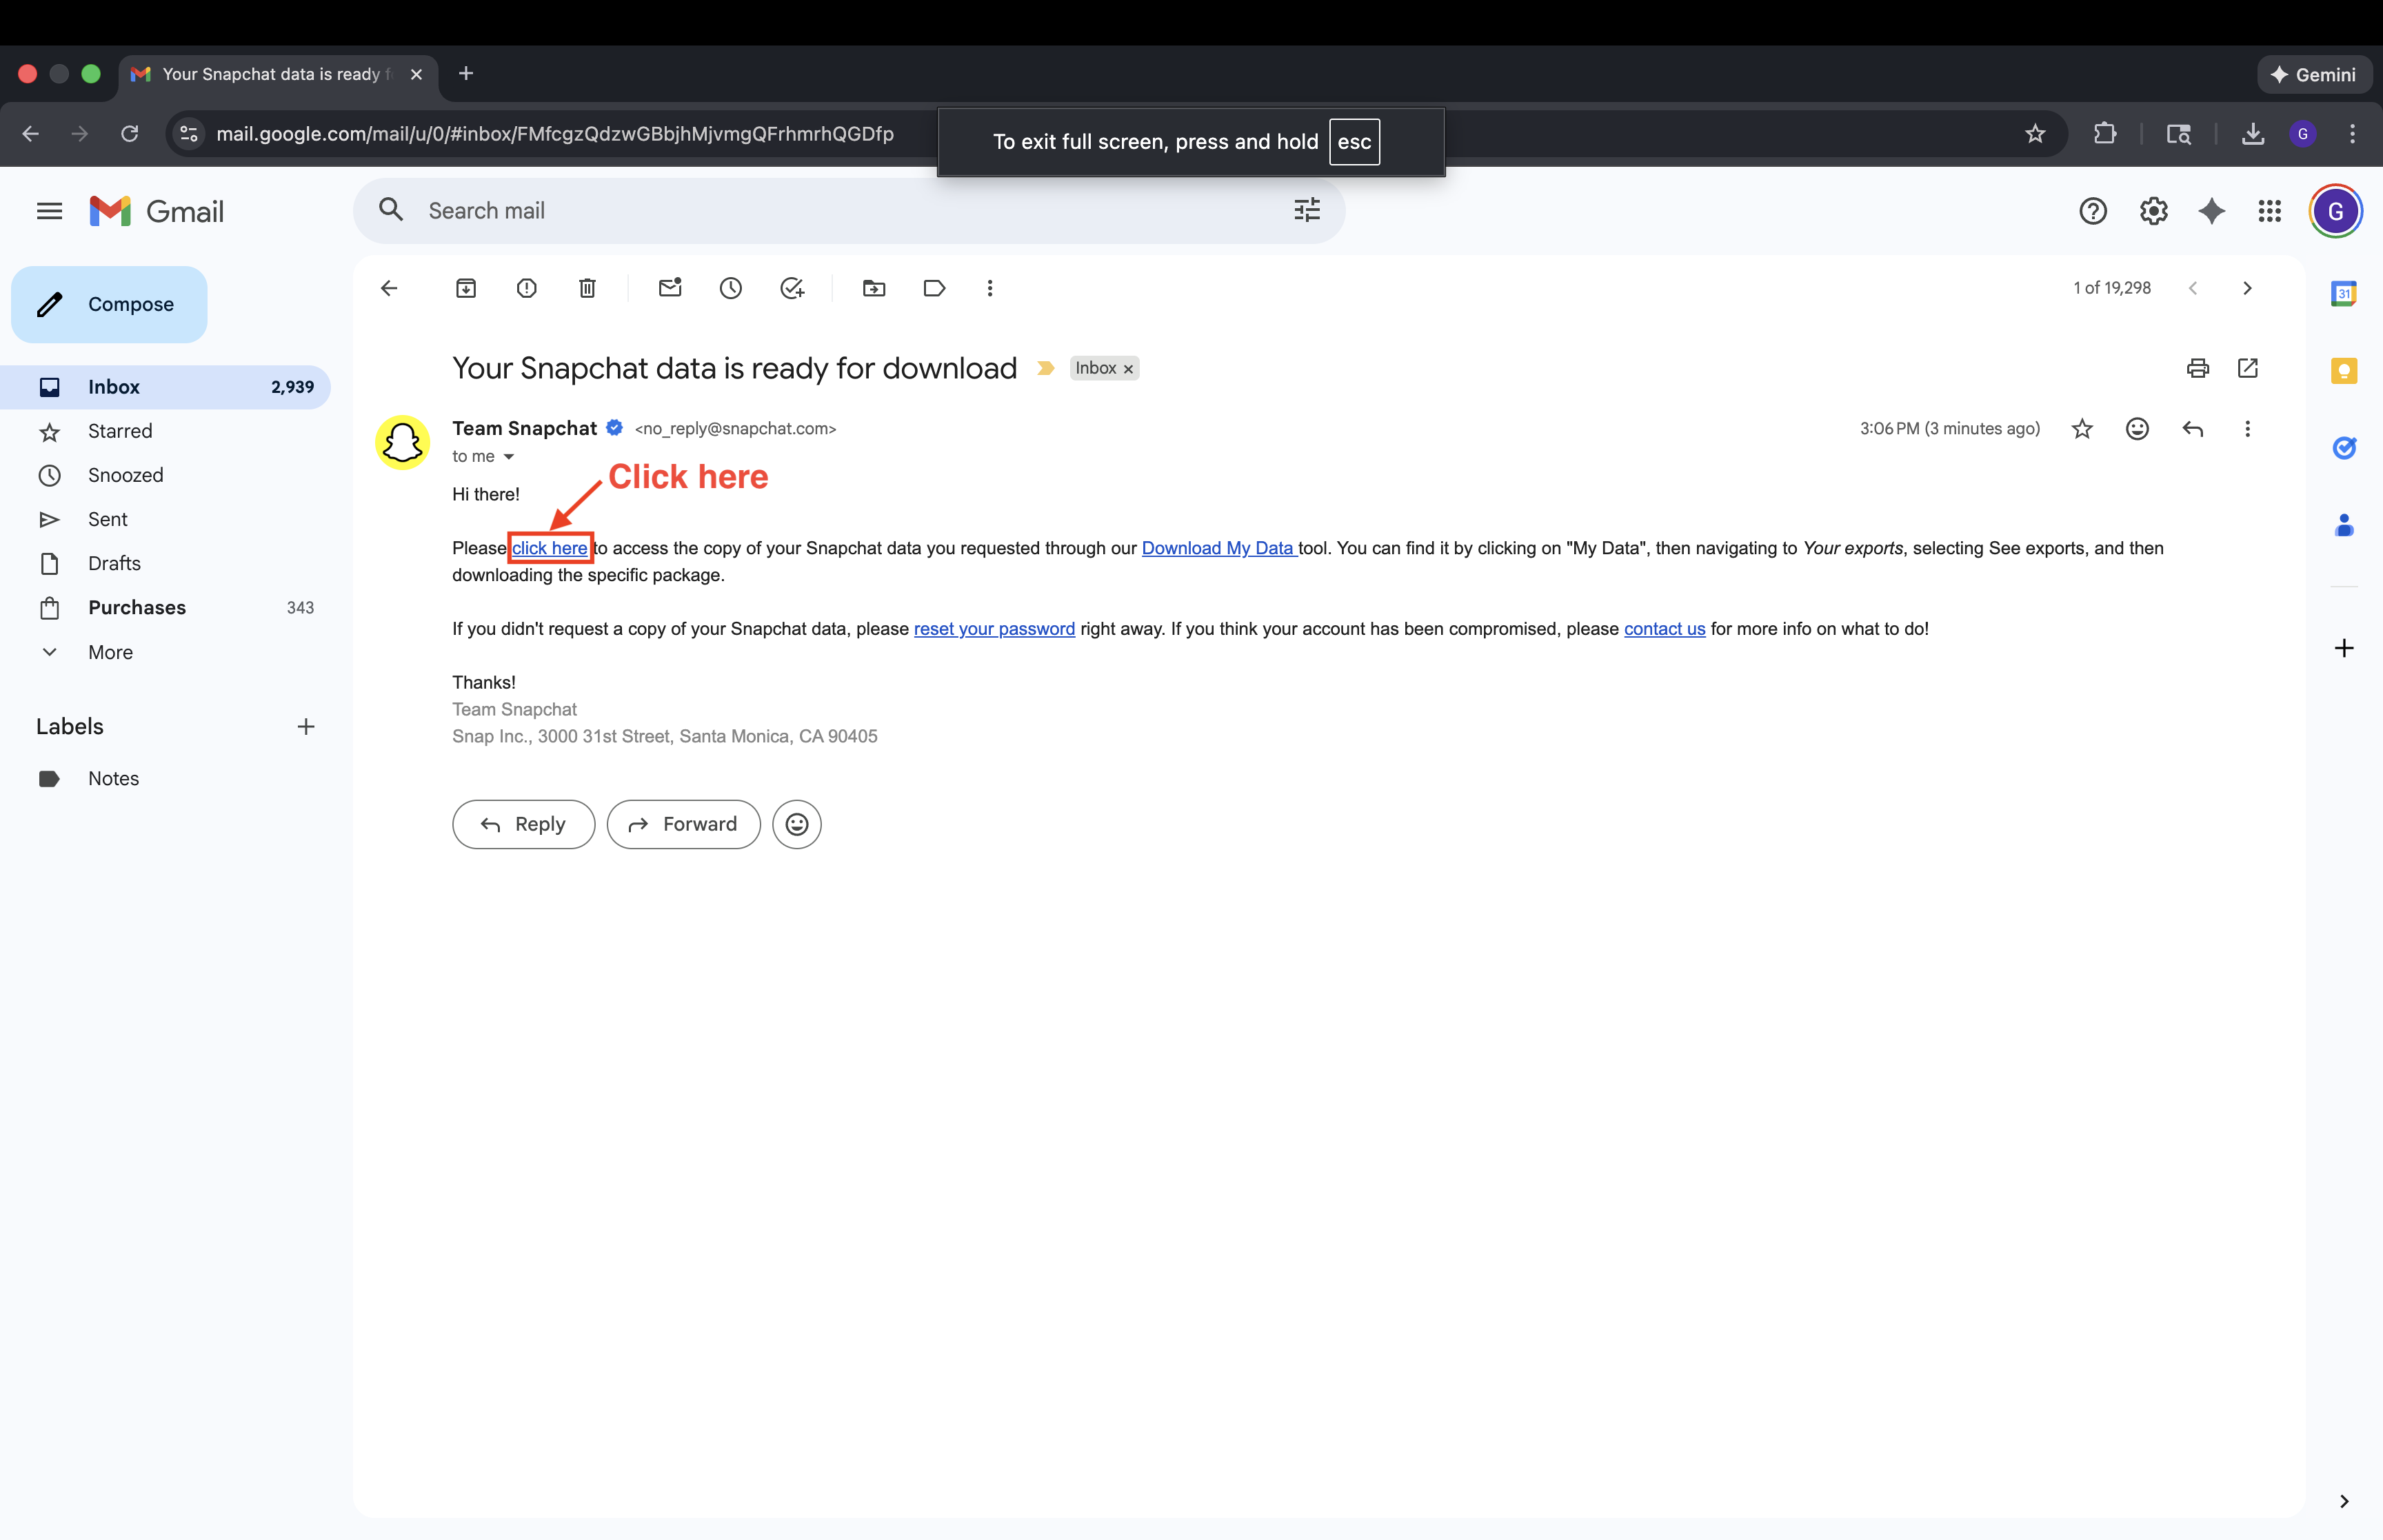Archive this Snapchat email
The height and width of the screenshot is (1540, 2383).
[466, 288]
